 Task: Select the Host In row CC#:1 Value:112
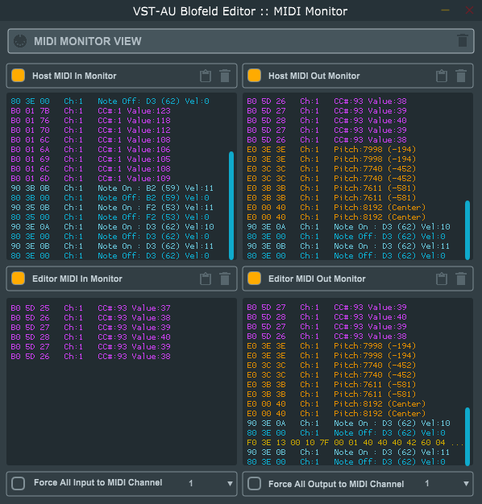coord(91,130)
